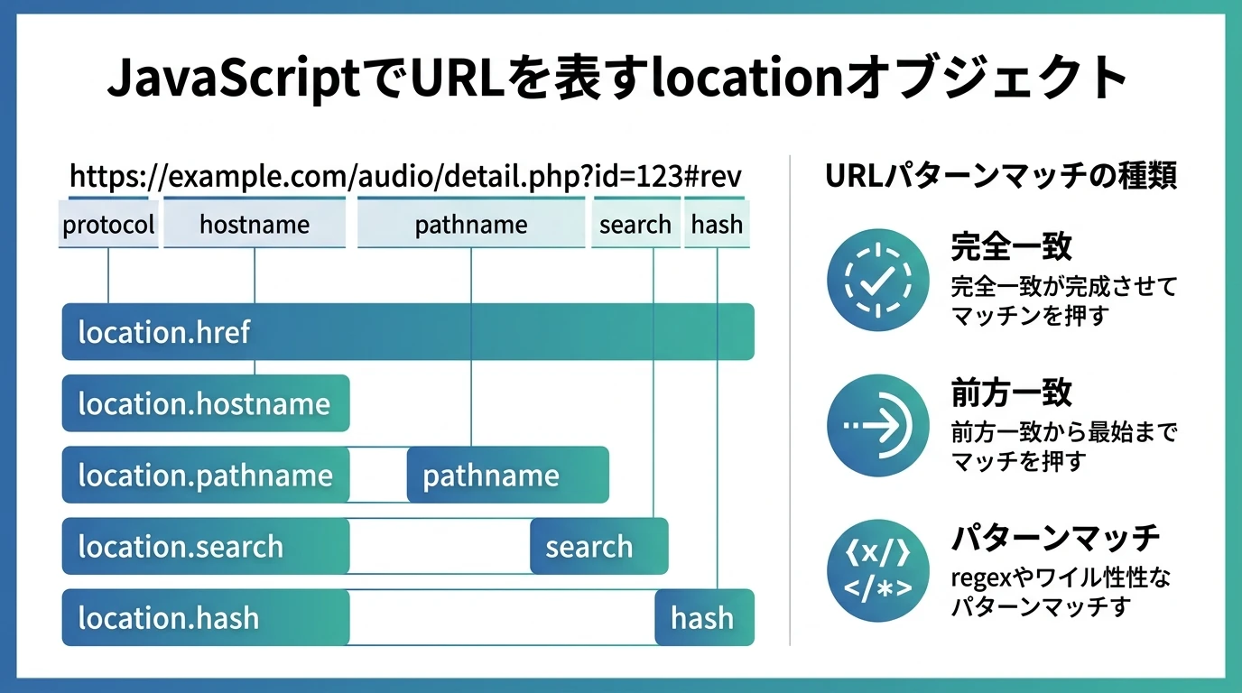Click the teal gradient location.hash bar
This screenshot has width=1242, height=693.
pyautogui.click(x=206, y=617)
